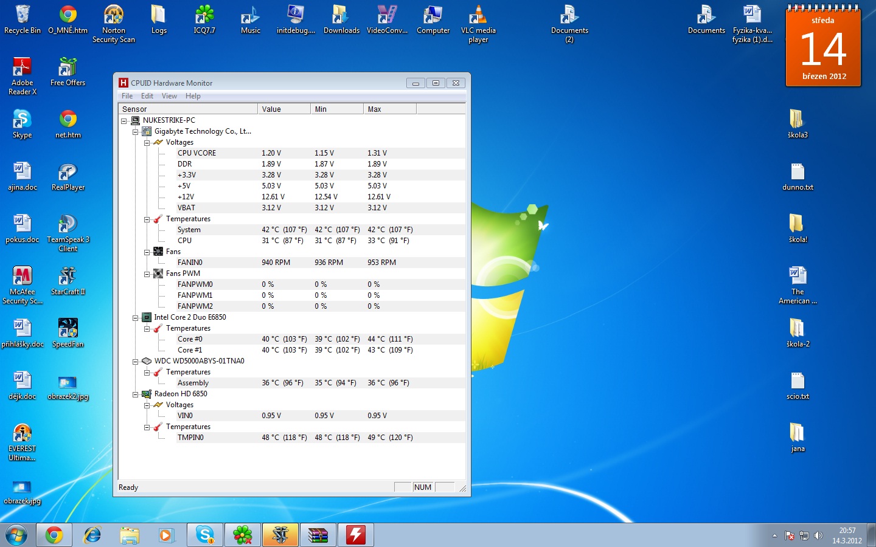
Task: Show hidden icons arrow in system tray
Action: click(x=774, y=535)
